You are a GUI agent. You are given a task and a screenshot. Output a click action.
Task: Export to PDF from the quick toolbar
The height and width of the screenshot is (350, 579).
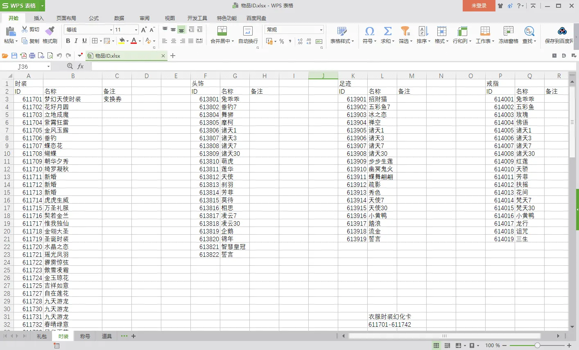[x=23, y=56]
